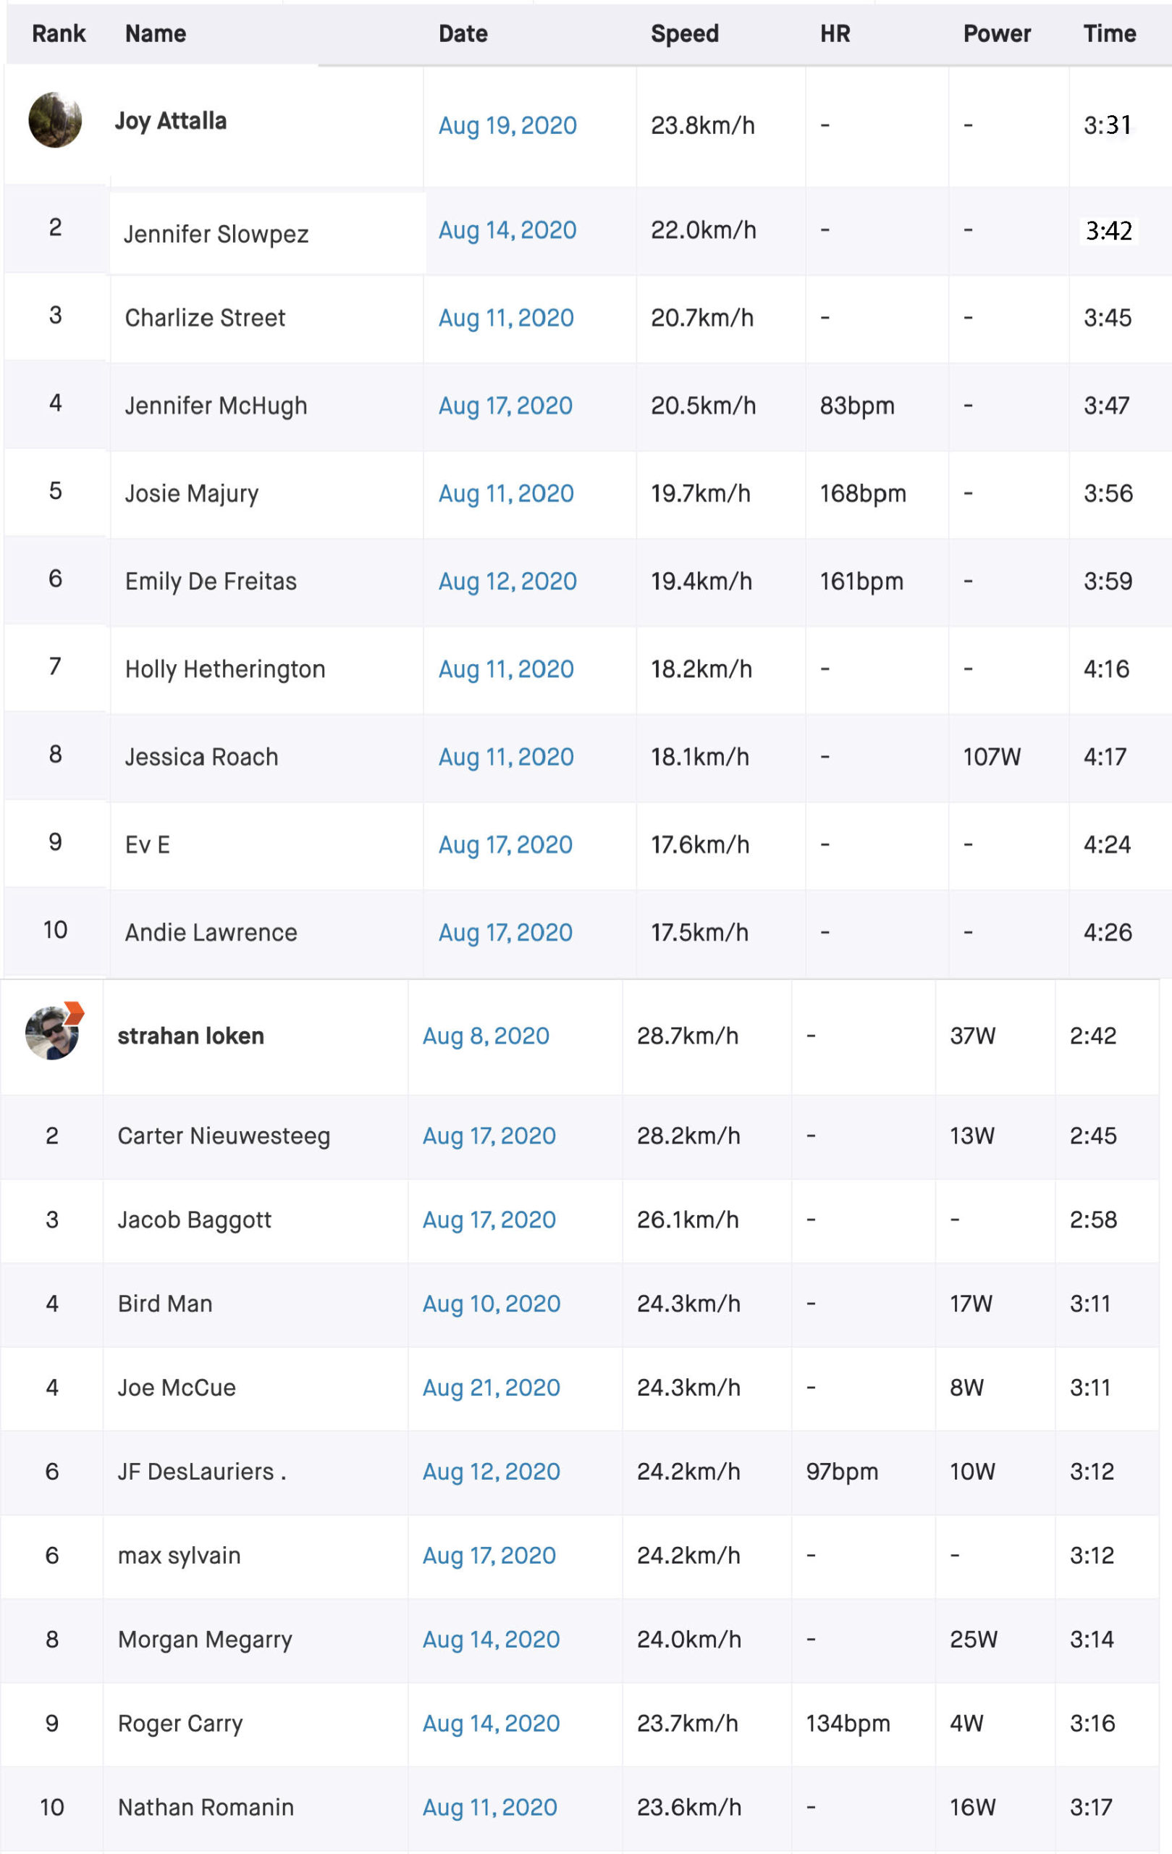Open Emily De Freitas's Aug 12, 2020 activity
The image size is (1172, 1854).
click(x=507, y=582)
